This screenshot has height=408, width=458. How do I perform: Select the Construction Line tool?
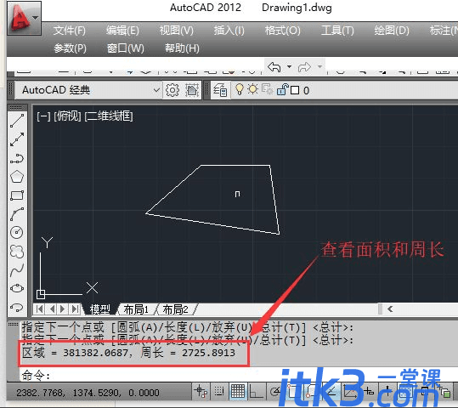click(x=17, y=139)
